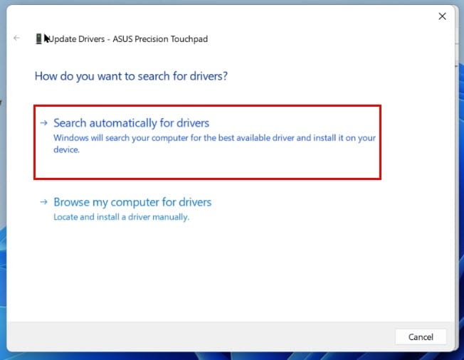464x360 pixels.
Task: Click 'Update Drivers - ASUS Precision Touchpad' title text
Action: [127, 38]
